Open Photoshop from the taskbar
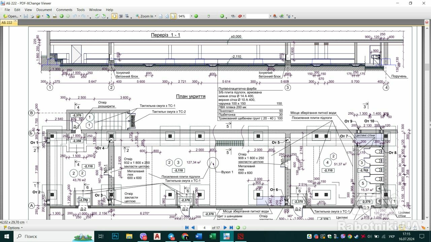 [x=115, y=236]
